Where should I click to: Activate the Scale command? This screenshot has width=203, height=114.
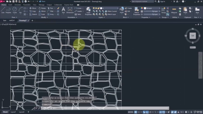coord(42,14)
